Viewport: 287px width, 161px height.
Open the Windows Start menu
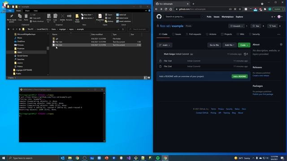coord(3,158)
